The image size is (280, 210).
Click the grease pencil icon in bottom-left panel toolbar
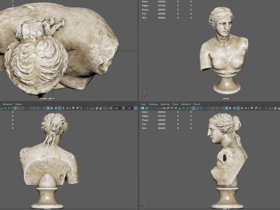[9, 108]
